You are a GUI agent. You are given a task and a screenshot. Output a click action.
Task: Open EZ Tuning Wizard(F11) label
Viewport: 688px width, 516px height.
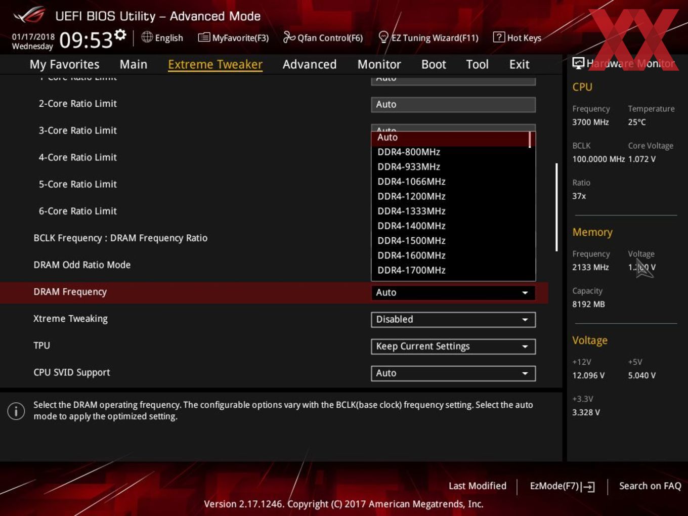point(435,38)
